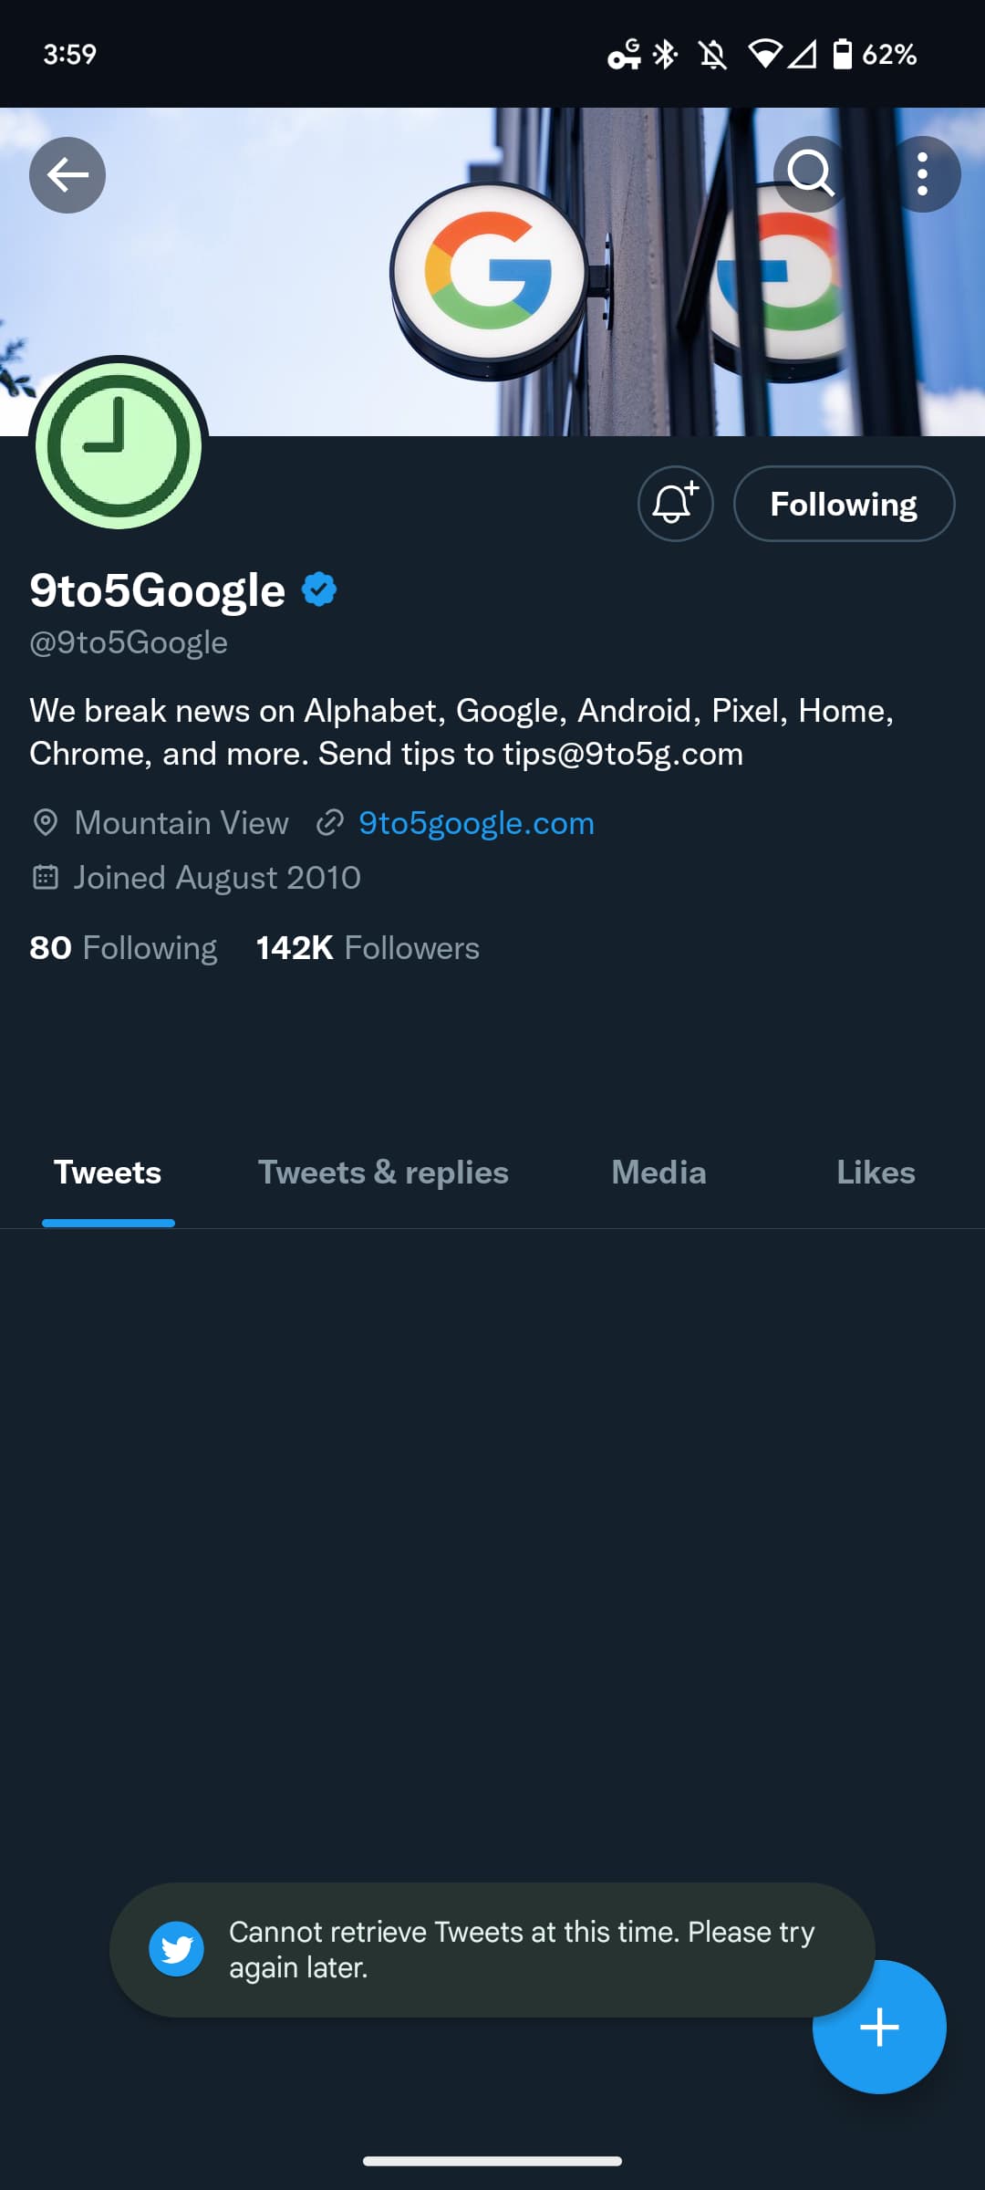Screen dimensions: 985x2190
Task: Tap the Joined August 2010 calendar icon
Action: click(x=45, y=878)
